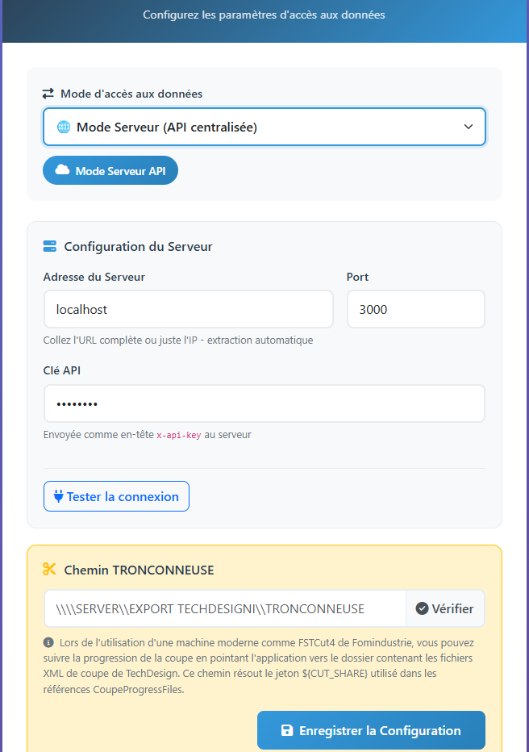Screen dimensions: 529x752
Task: Click the transfer arrows icon beside Mode d'accès
Action: click(49, 94)
